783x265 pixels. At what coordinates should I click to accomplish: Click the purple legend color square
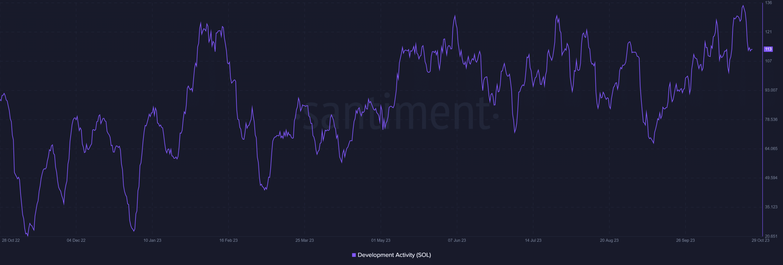point(354,255)
